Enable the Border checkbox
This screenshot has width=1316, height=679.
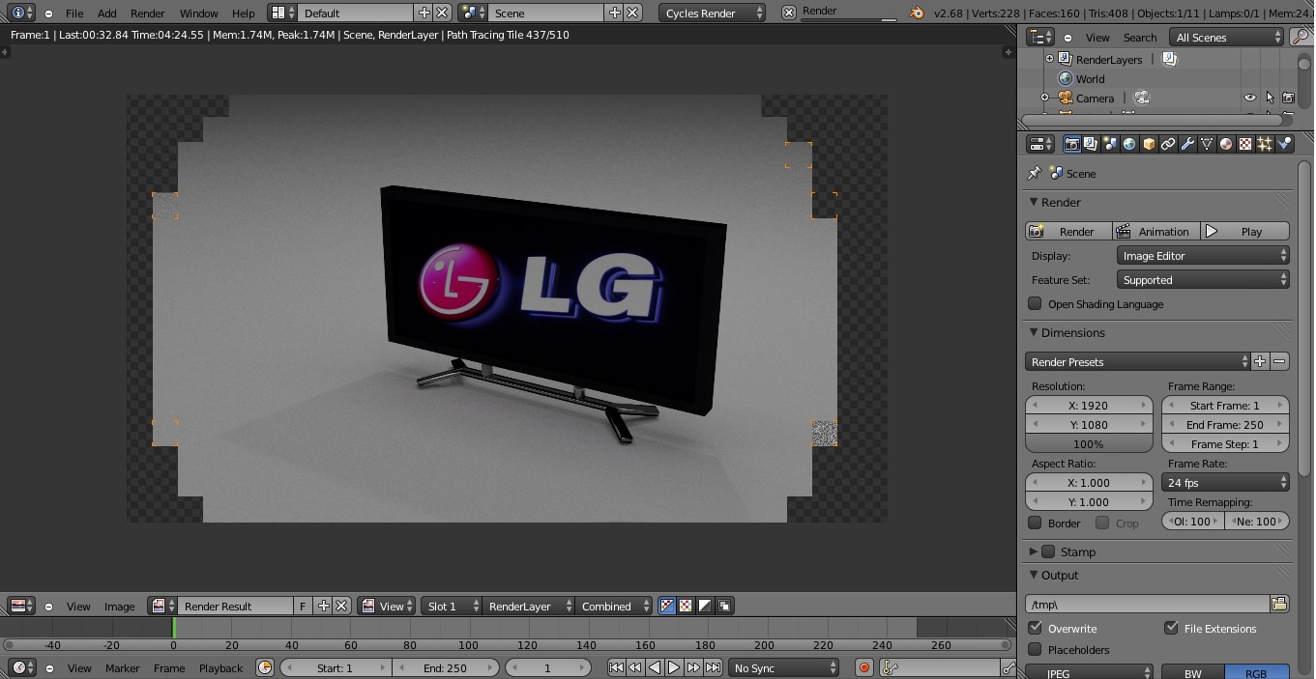point(1035,523)
